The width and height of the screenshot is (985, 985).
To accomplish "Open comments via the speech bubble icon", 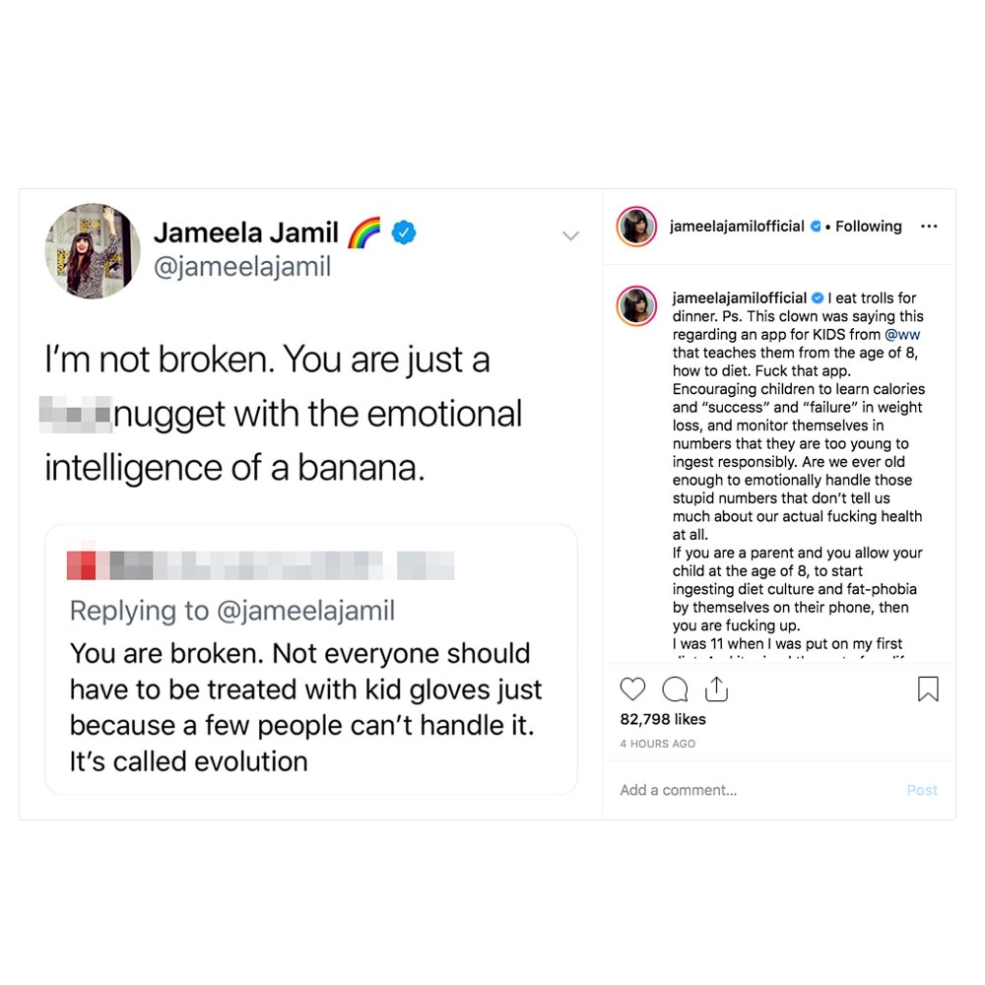I will (675, 689).
